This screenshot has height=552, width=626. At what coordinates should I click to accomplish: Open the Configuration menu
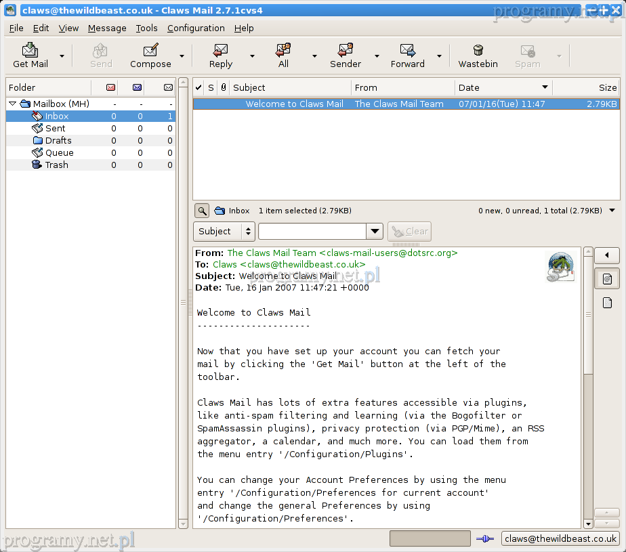(x=196, y=28)
